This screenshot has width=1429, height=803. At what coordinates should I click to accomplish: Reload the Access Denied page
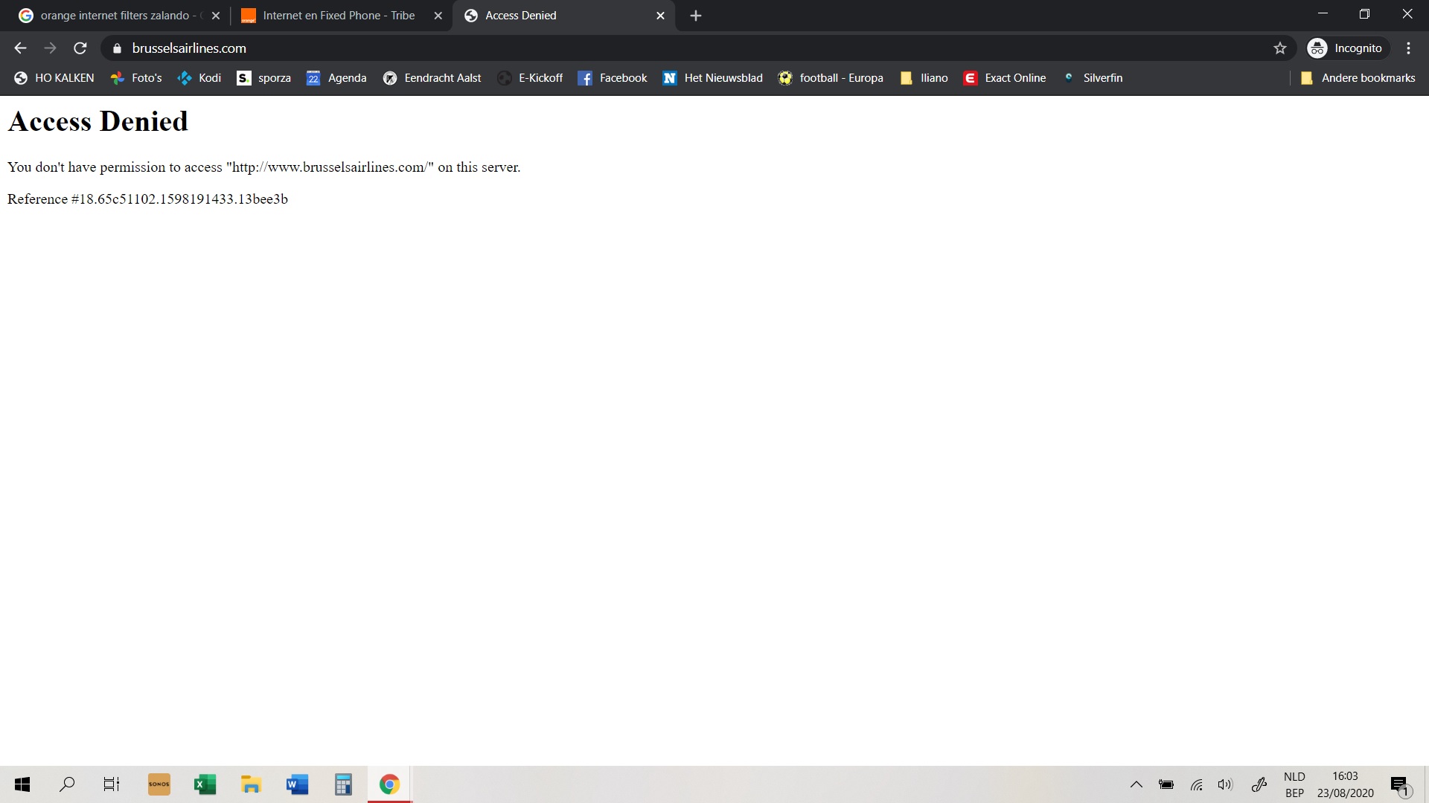click(x=80, y=48)
